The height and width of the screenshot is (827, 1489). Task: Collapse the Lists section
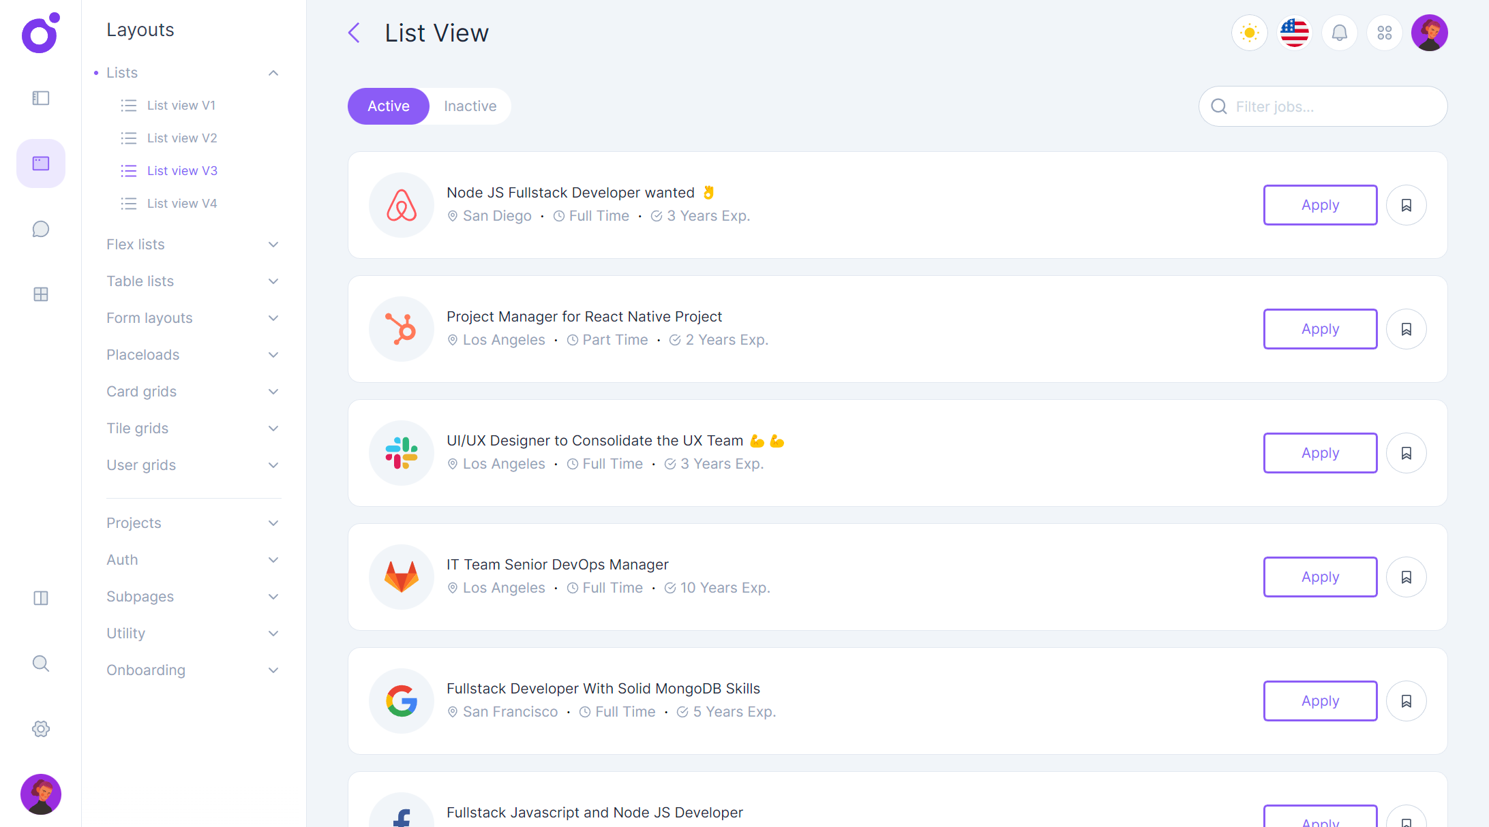273,72
